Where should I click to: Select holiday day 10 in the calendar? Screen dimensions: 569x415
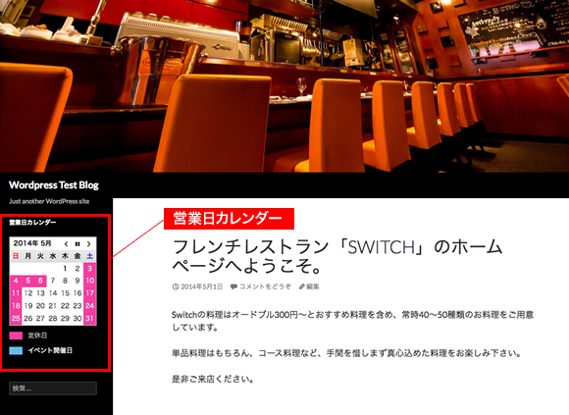[x=89, y=281]
